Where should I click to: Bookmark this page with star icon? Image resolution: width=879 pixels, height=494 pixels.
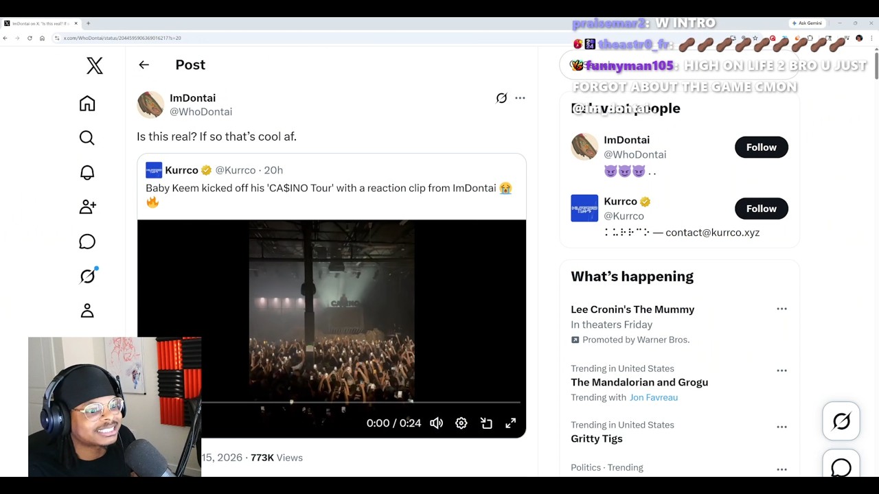[755, 38]
